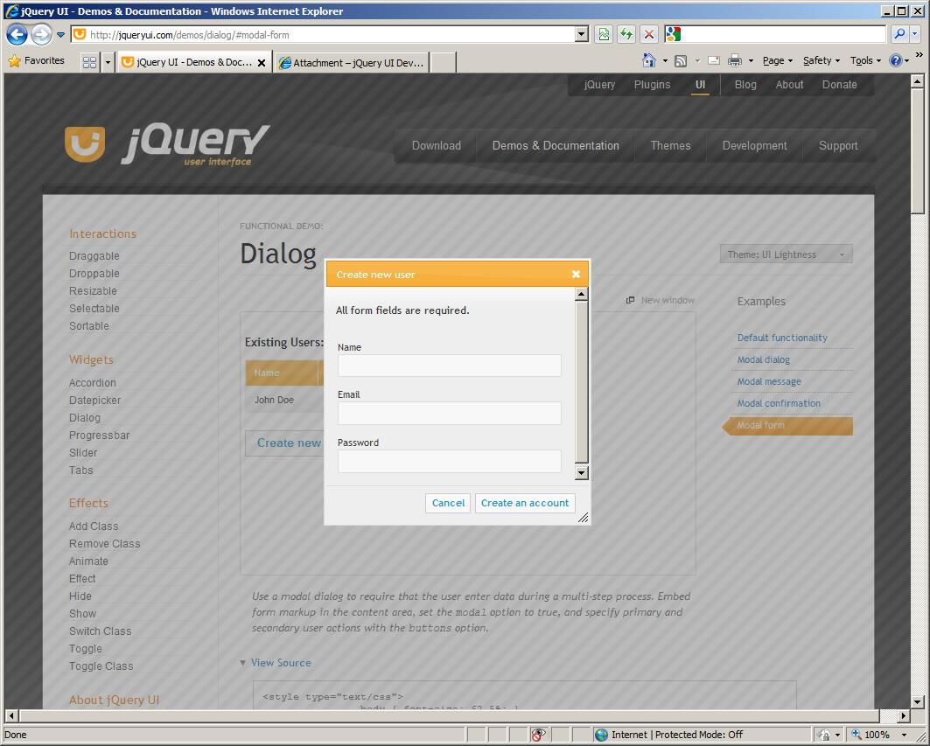Expand the address bar dropdown
Viewport: 930px width, 746px height.
coord(581,34)
